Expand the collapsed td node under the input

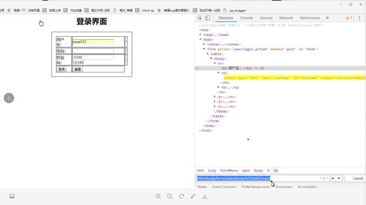(x=218, y=87)
